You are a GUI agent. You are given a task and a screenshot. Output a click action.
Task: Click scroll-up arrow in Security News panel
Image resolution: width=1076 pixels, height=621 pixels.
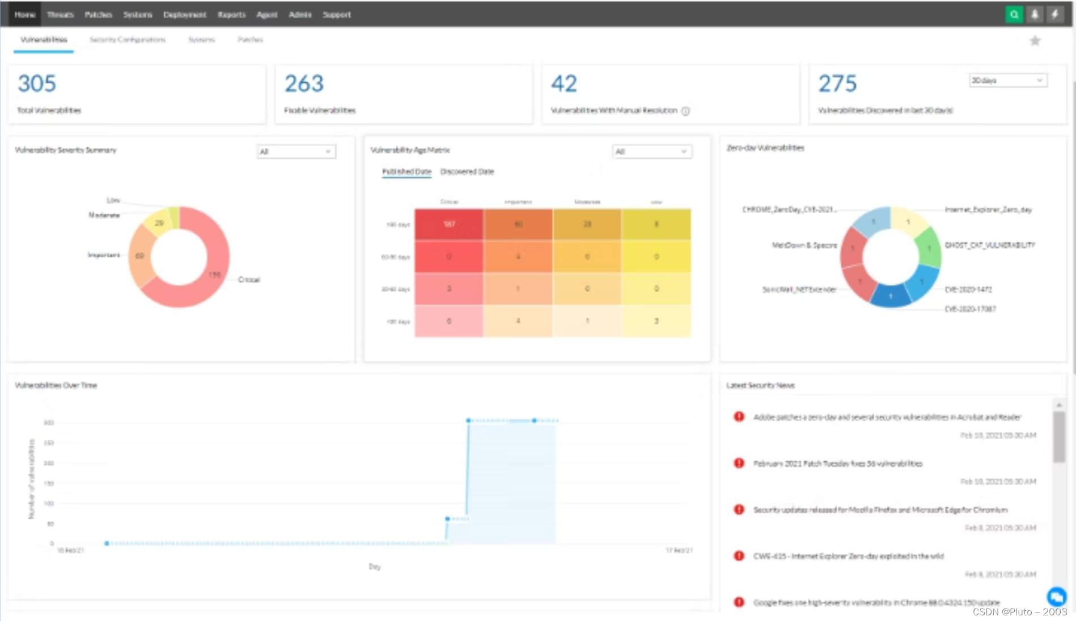pos(1058,405)
